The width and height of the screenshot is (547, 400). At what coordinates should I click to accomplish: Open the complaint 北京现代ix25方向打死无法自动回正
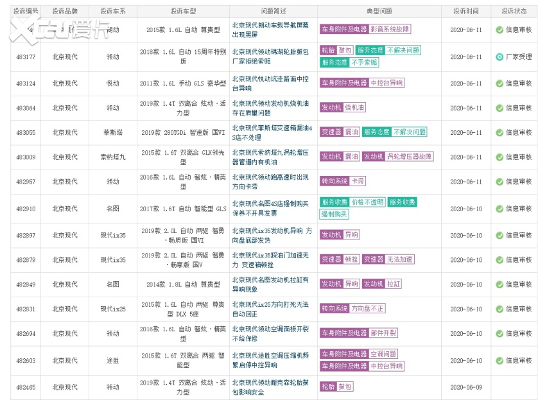pos(270,309)
